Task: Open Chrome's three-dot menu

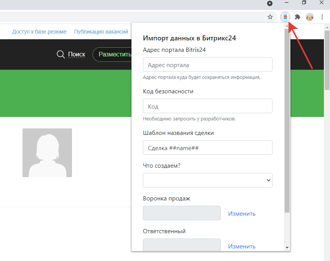Action: 322,17
